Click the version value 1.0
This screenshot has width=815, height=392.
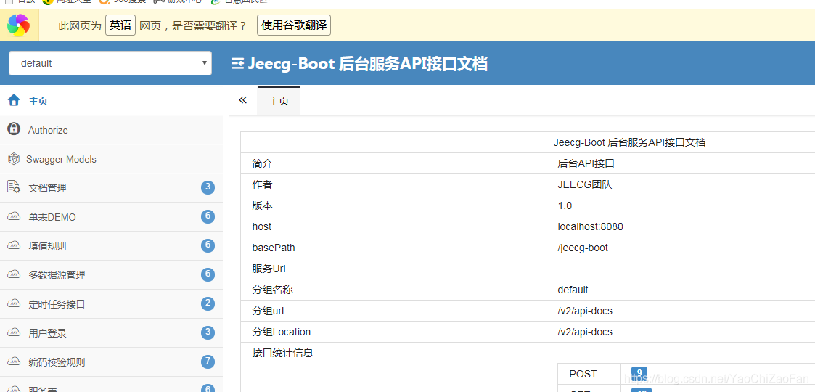pos(565,206)
